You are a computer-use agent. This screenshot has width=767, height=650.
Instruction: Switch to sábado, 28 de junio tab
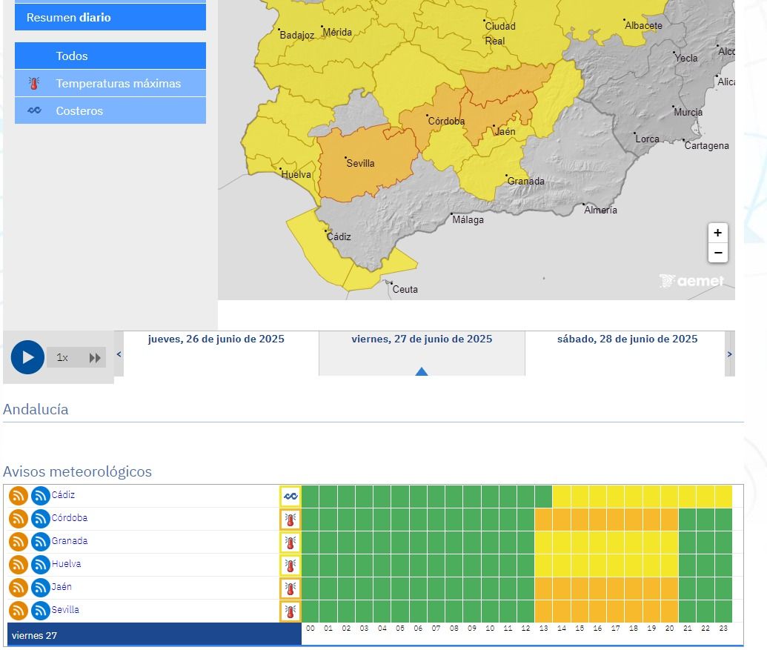627,339
